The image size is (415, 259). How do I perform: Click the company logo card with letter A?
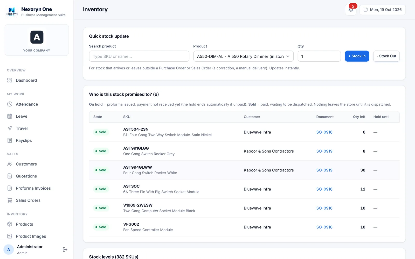[x=37, y=40]
